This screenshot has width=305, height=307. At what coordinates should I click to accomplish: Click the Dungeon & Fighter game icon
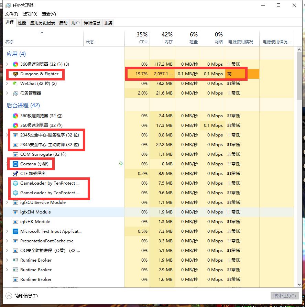click(x=15, y=74)
